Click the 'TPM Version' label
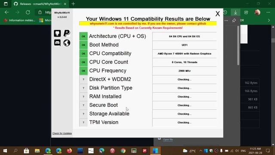Viewport: 275px width, 155px height. click(x=104, y=122)
